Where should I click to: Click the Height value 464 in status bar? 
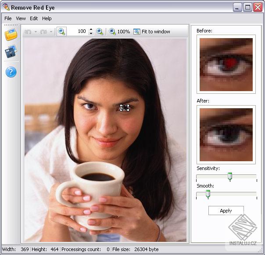[x=54, y=249]
